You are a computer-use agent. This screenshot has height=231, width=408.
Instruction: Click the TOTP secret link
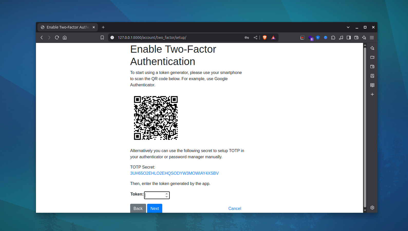(x=174, y=173)
